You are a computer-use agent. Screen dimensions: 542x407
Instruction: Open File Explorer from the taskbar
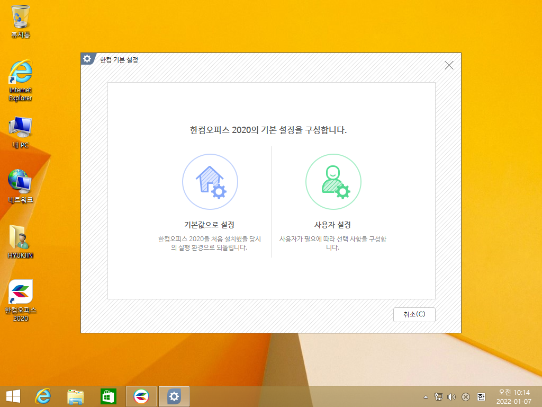(75, 396)
